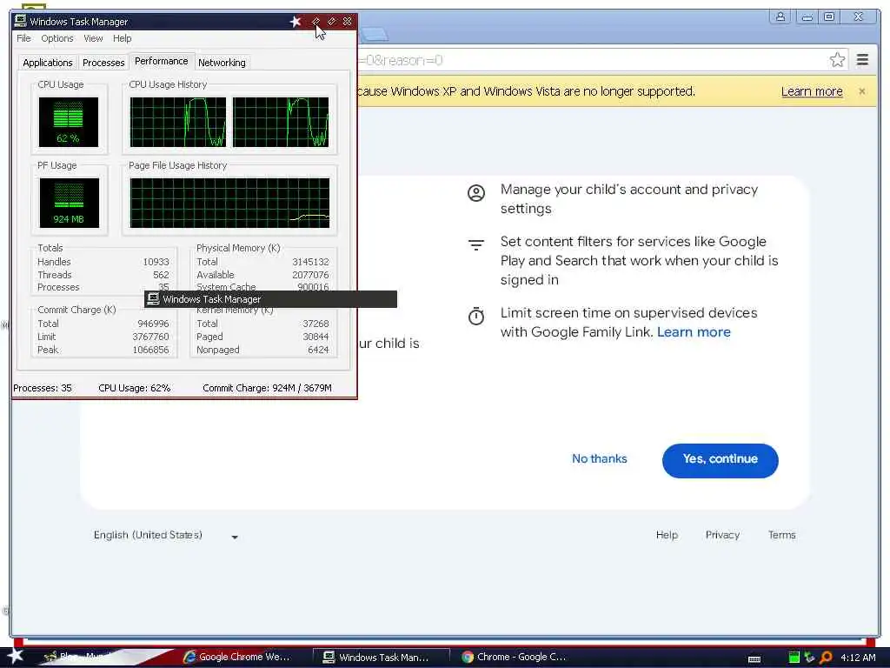Image resolution: width=890 pixels, height=668 pixels.
Task: Click the Yes, continue button
Action: pos(720,460)
